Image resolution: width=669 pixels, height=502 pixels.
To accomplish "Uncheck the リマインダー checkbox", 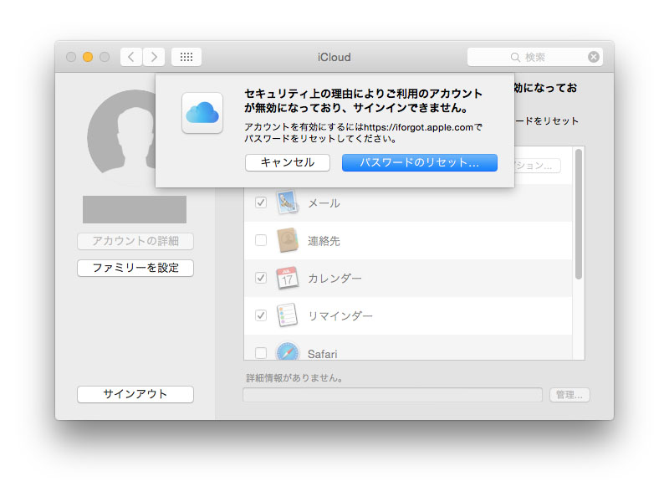I will click(261, 315).
